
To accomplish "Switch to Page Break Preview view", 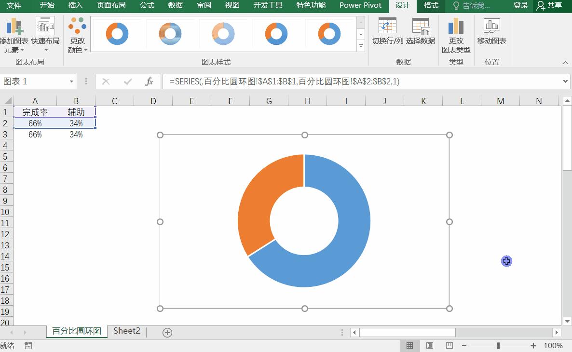I will (x=449, y=346).
